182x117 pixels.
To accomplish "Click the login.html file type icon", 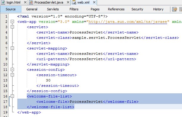I will (3, 2).
